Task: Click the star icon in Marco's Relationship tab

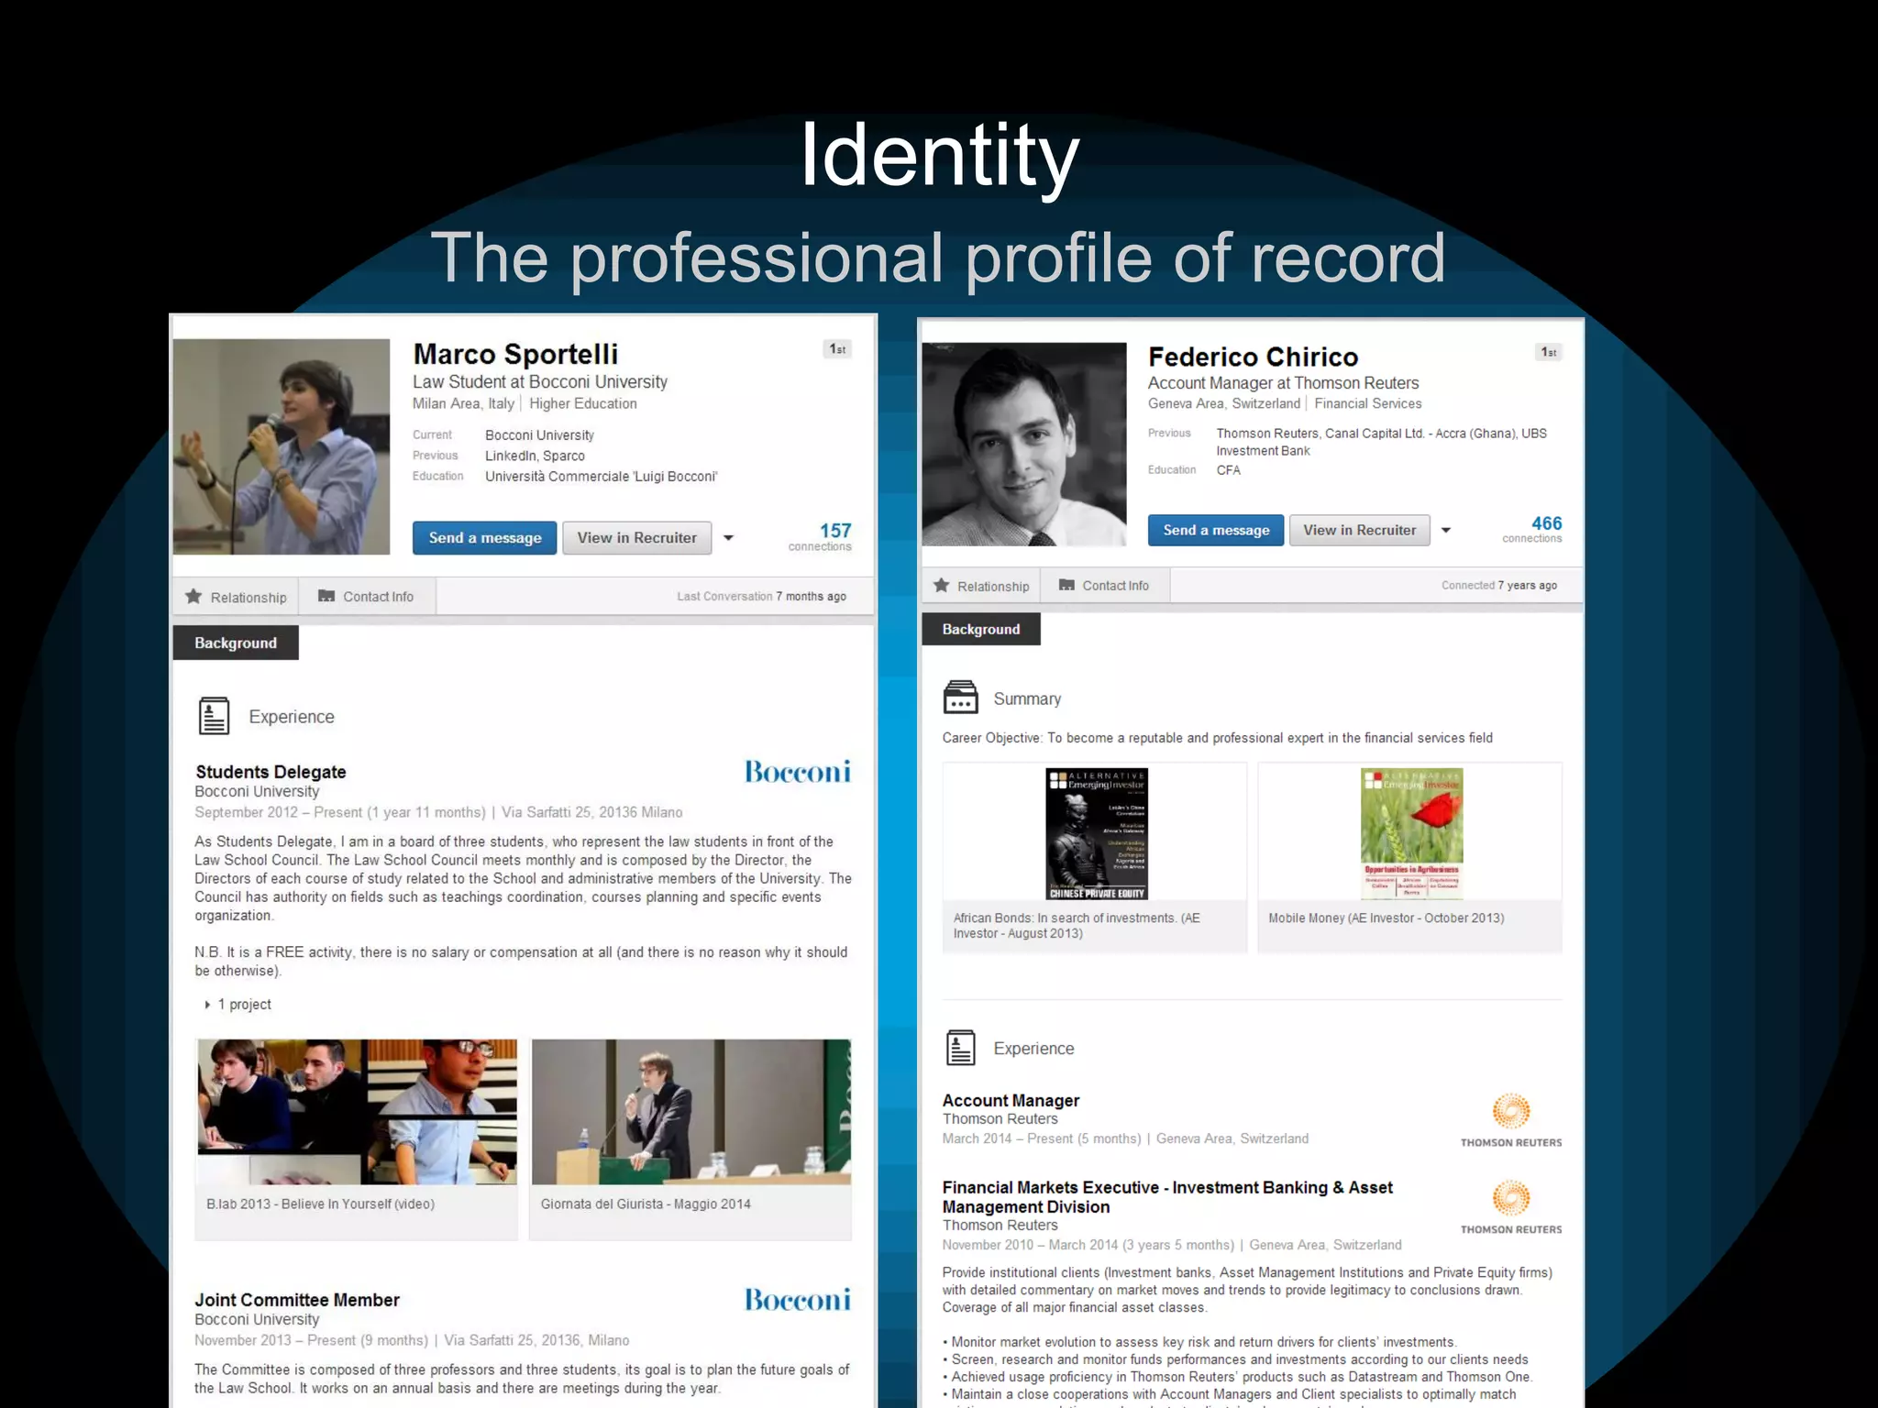Action: [193, 596]
